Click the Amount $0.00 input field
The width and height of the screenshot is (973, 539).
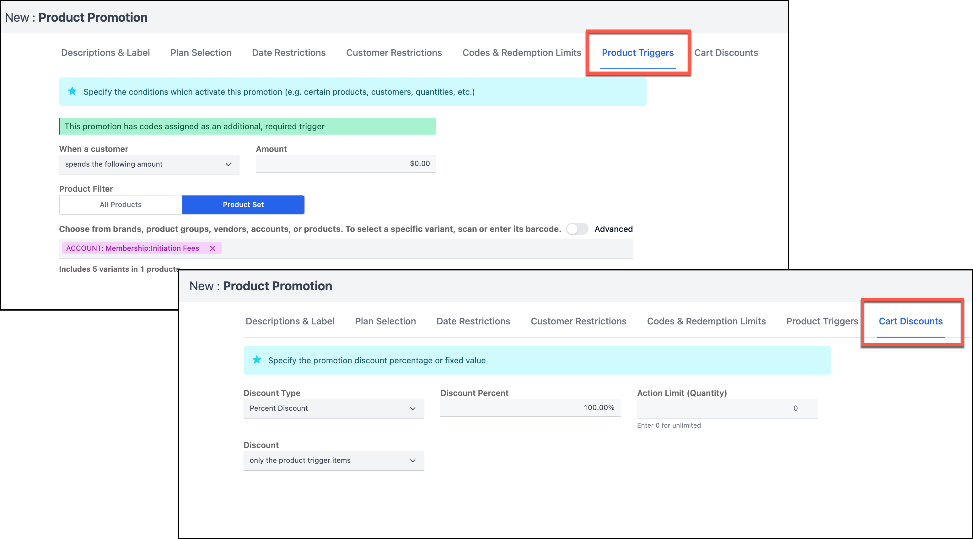coord(345,164)
